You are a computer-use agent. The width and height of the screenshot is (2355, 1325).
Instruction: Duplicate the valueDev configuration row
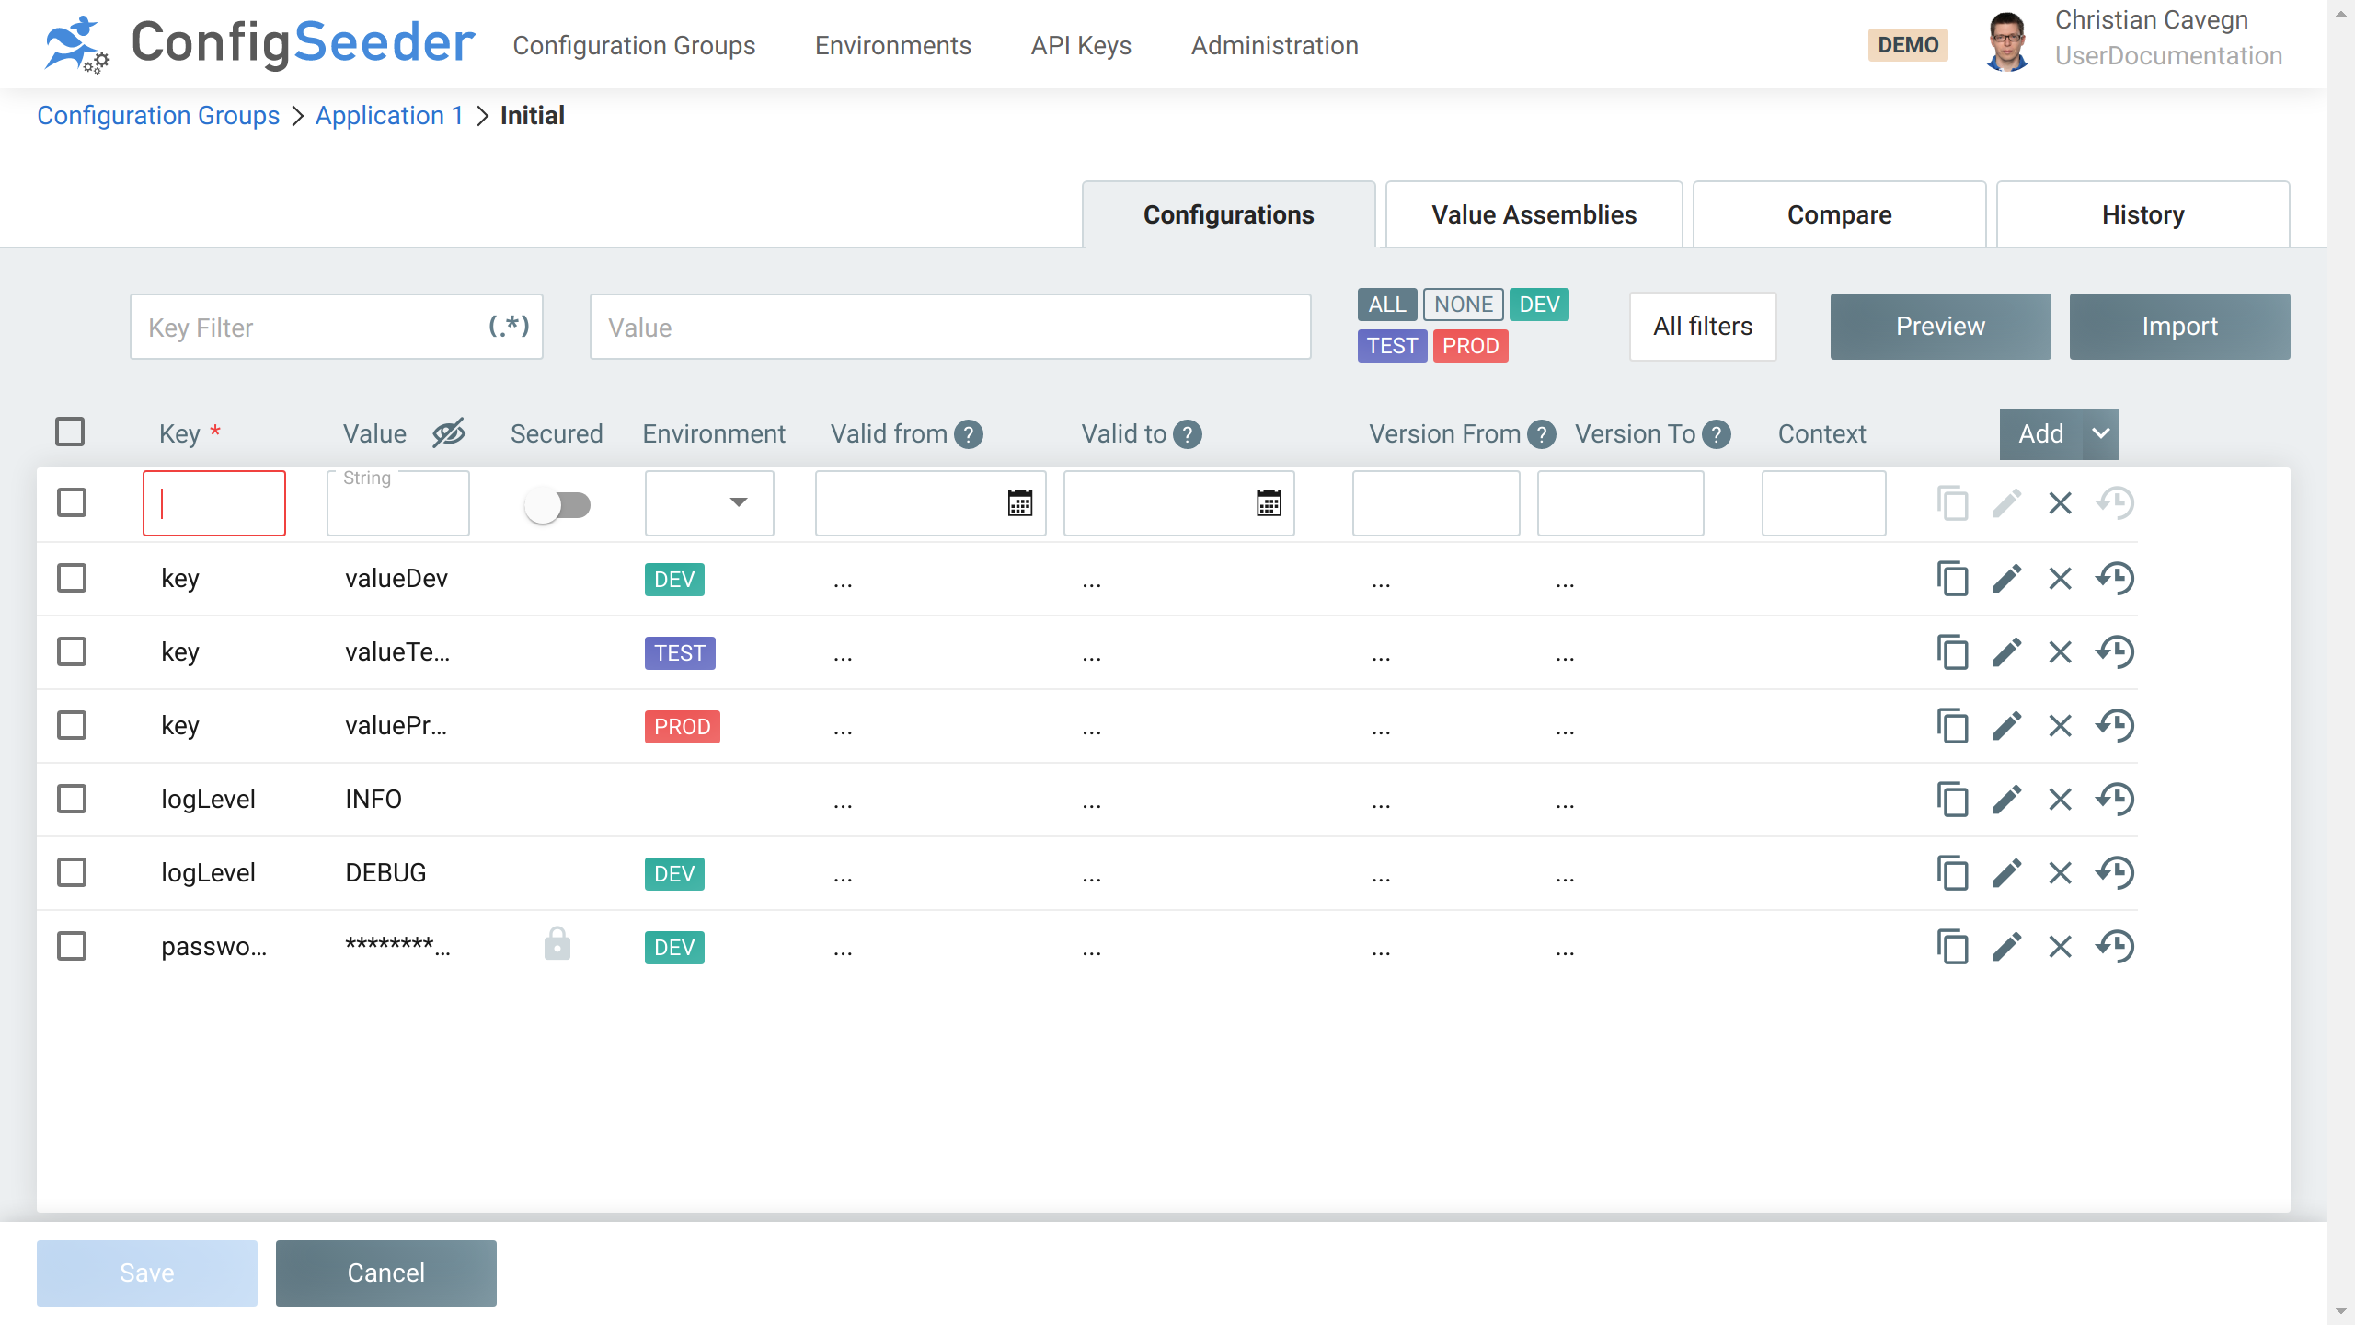coord(1952,579)
